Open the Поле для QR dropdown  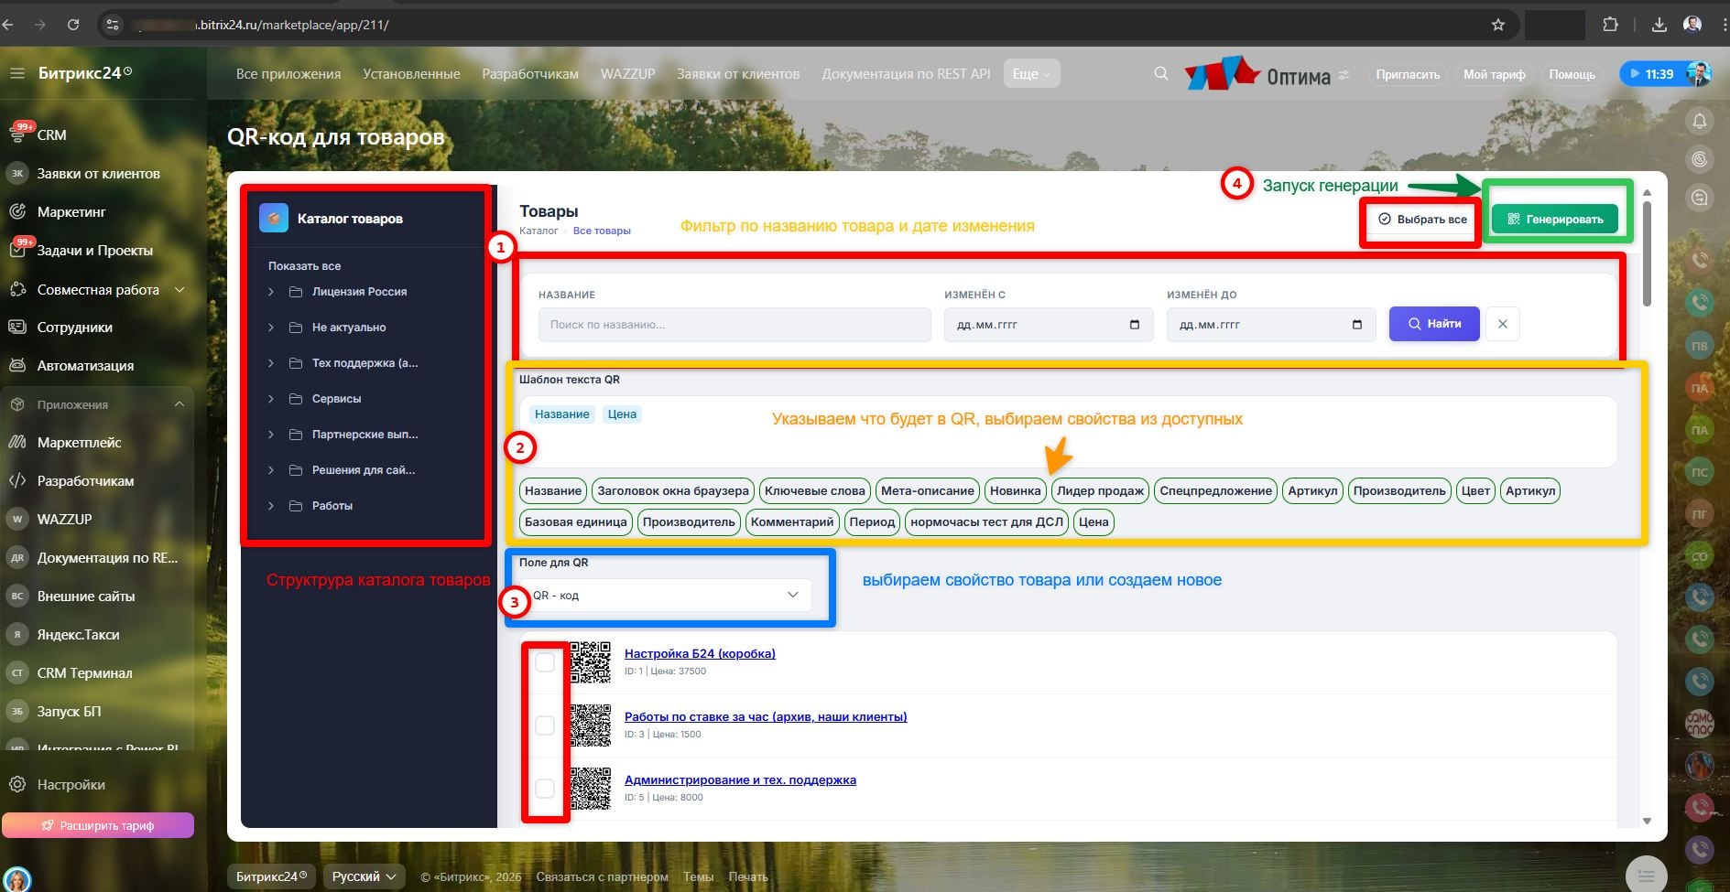click(666, 596)
